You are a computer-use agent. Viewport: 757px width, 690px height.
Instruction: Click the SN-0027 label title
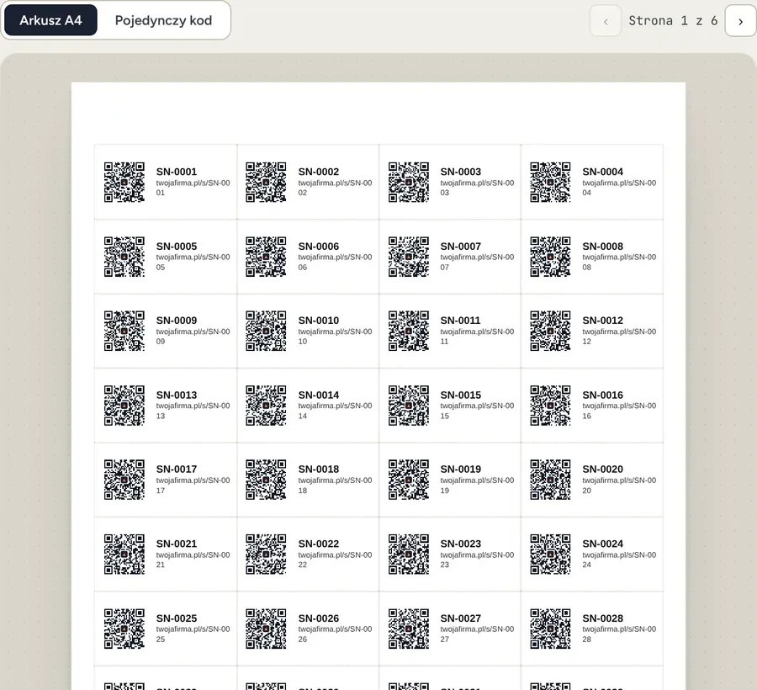coord(461,618)
